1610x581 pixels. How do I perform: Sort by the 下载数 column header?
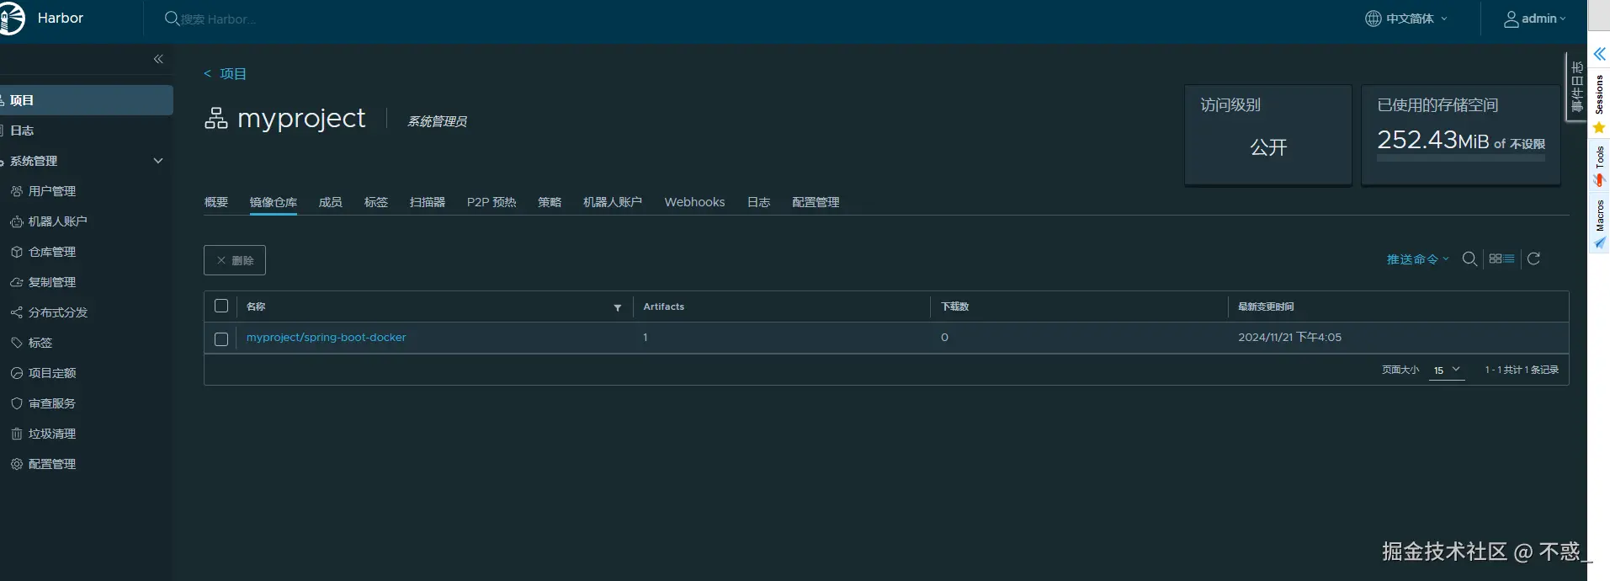pos(955,306)
